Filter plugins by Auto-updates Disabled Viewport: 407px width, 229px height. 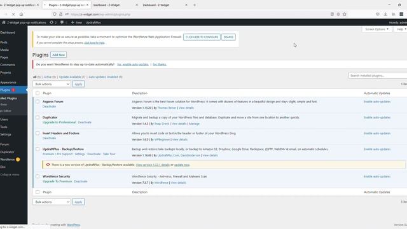pyautogui.click(x=106, y=77)
